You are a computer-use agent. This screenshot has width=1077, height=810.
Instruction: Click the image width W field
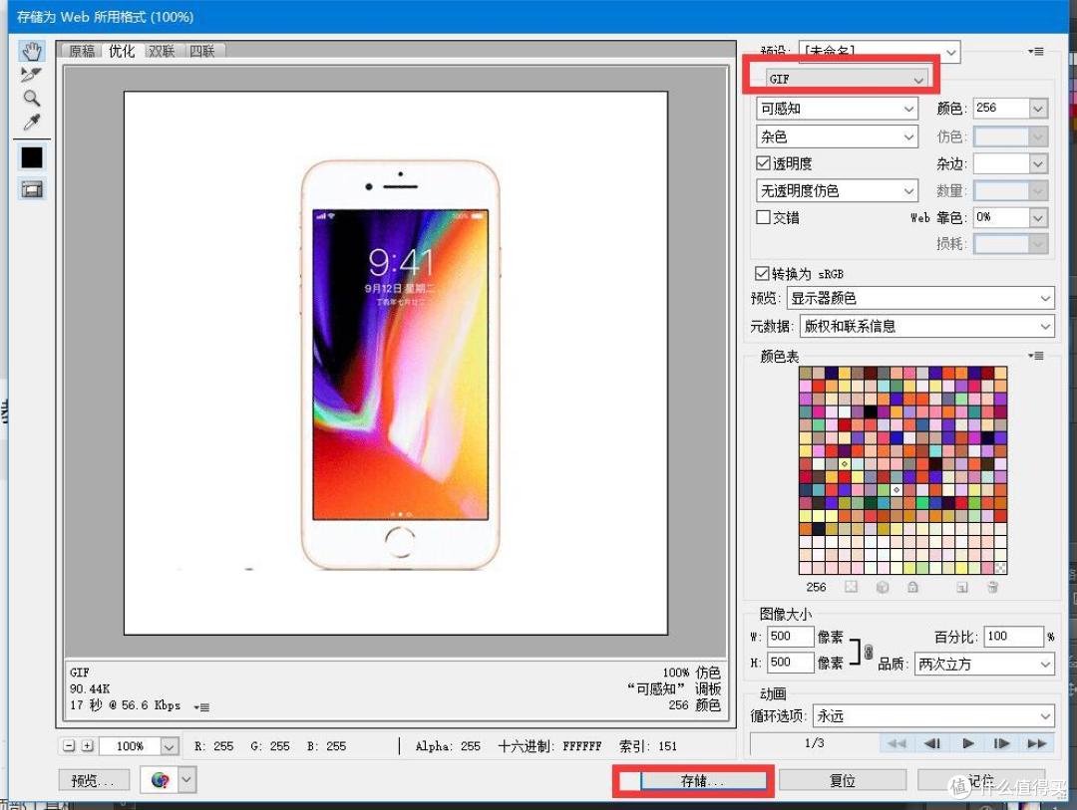[x=790, y=637]
